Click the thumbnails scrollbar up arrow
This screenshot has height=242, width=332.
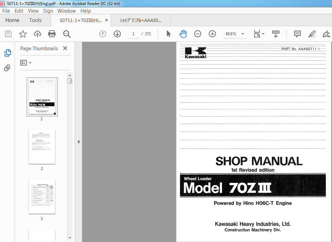70,75
